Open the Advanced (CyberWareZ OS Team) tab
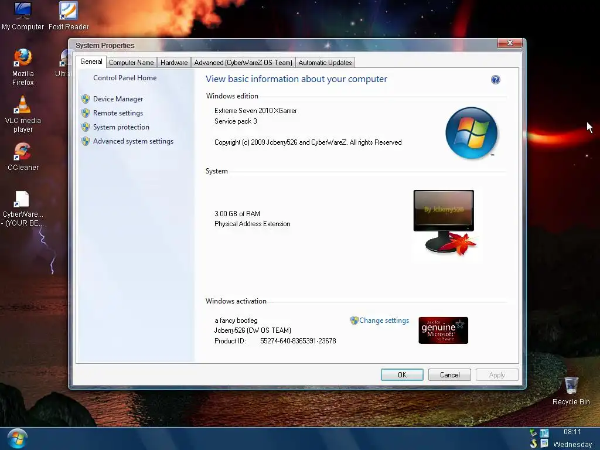Viewport: 600px width, 450px height. (x=243, y=63)
